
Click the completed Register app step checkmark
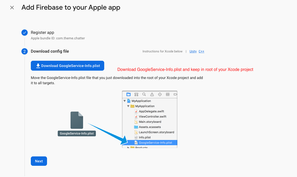coord(25,33)
